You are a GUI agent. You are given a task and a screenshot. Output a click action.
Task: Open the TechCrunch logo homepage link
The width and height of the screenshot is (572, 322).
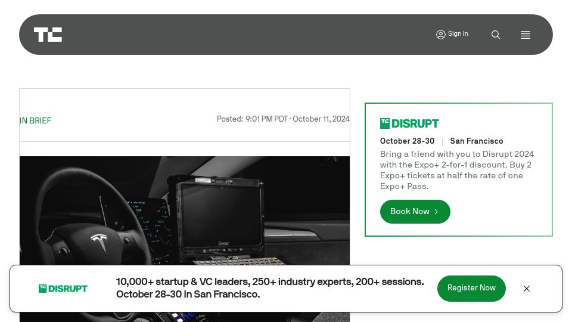tap(48, 35)
